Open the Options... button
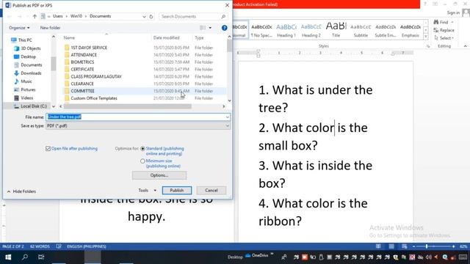The width and height of the screenshot is (470, 264). [x=159, y=175]
